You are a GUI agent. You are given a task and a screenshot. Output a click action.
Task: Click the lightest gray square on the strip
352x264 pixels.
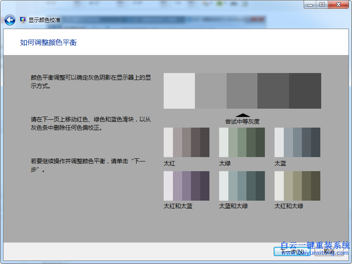pos(178,90)
